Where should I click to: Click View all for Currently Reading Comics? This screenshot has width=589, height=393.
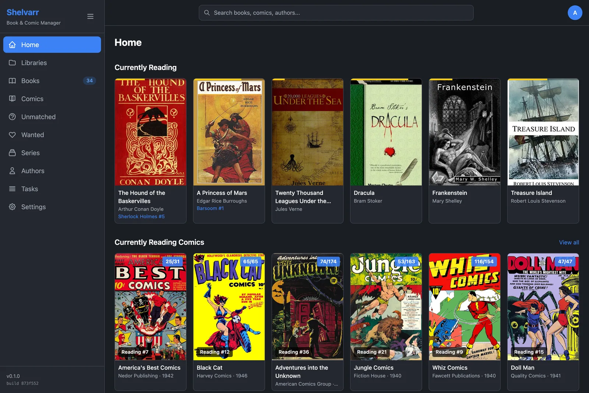click(569, 242)
